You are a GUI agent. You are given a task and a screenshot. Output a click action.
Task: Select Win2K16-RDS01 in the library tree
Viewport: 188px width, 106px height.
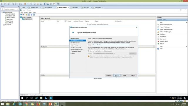11,18
